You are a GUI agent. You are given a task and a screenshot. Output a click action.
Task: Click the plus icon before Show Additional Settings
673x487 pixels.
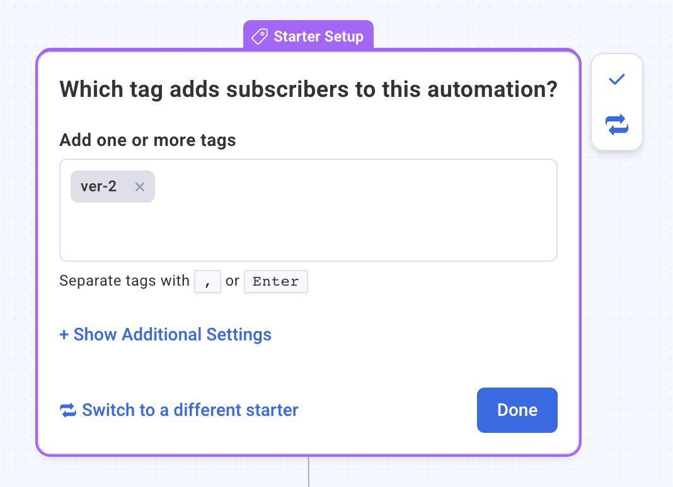(65, 334)
